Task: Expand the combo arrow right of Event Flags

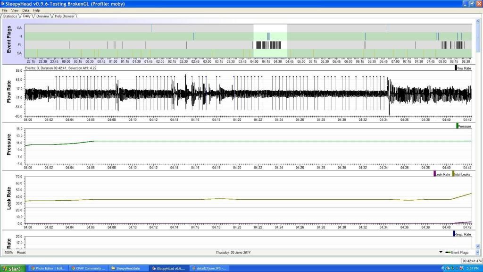Action: pos(477,252)
